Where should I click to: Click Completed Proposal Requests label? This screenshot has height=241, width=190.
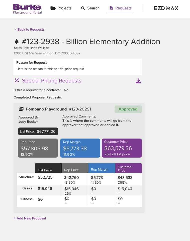coord(38,97)
